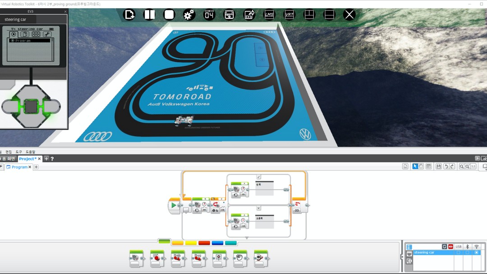Screen dimensions: 487x274
Task: Select the green Action palette tab
Action: [164, 242]
